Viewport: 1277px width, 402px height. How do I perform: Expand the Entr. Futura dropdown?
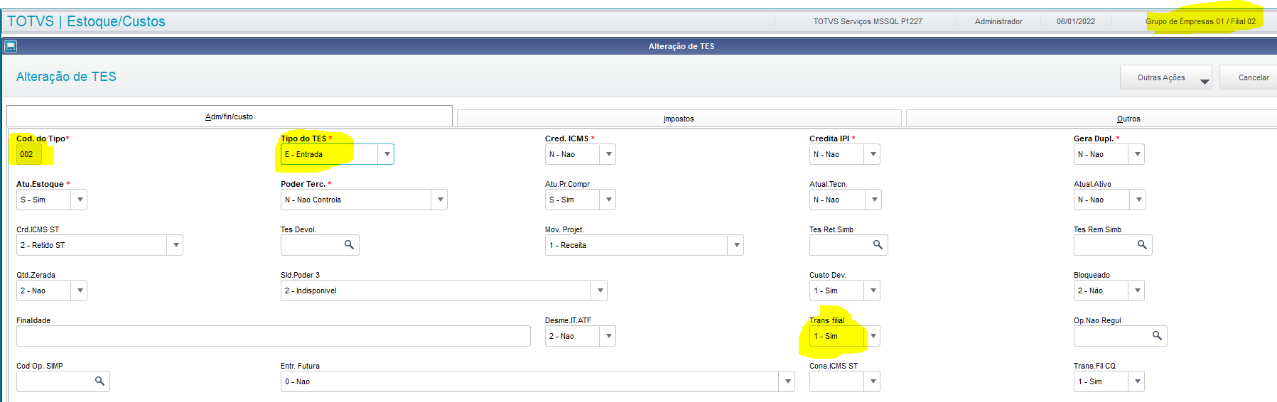point(787,381)
